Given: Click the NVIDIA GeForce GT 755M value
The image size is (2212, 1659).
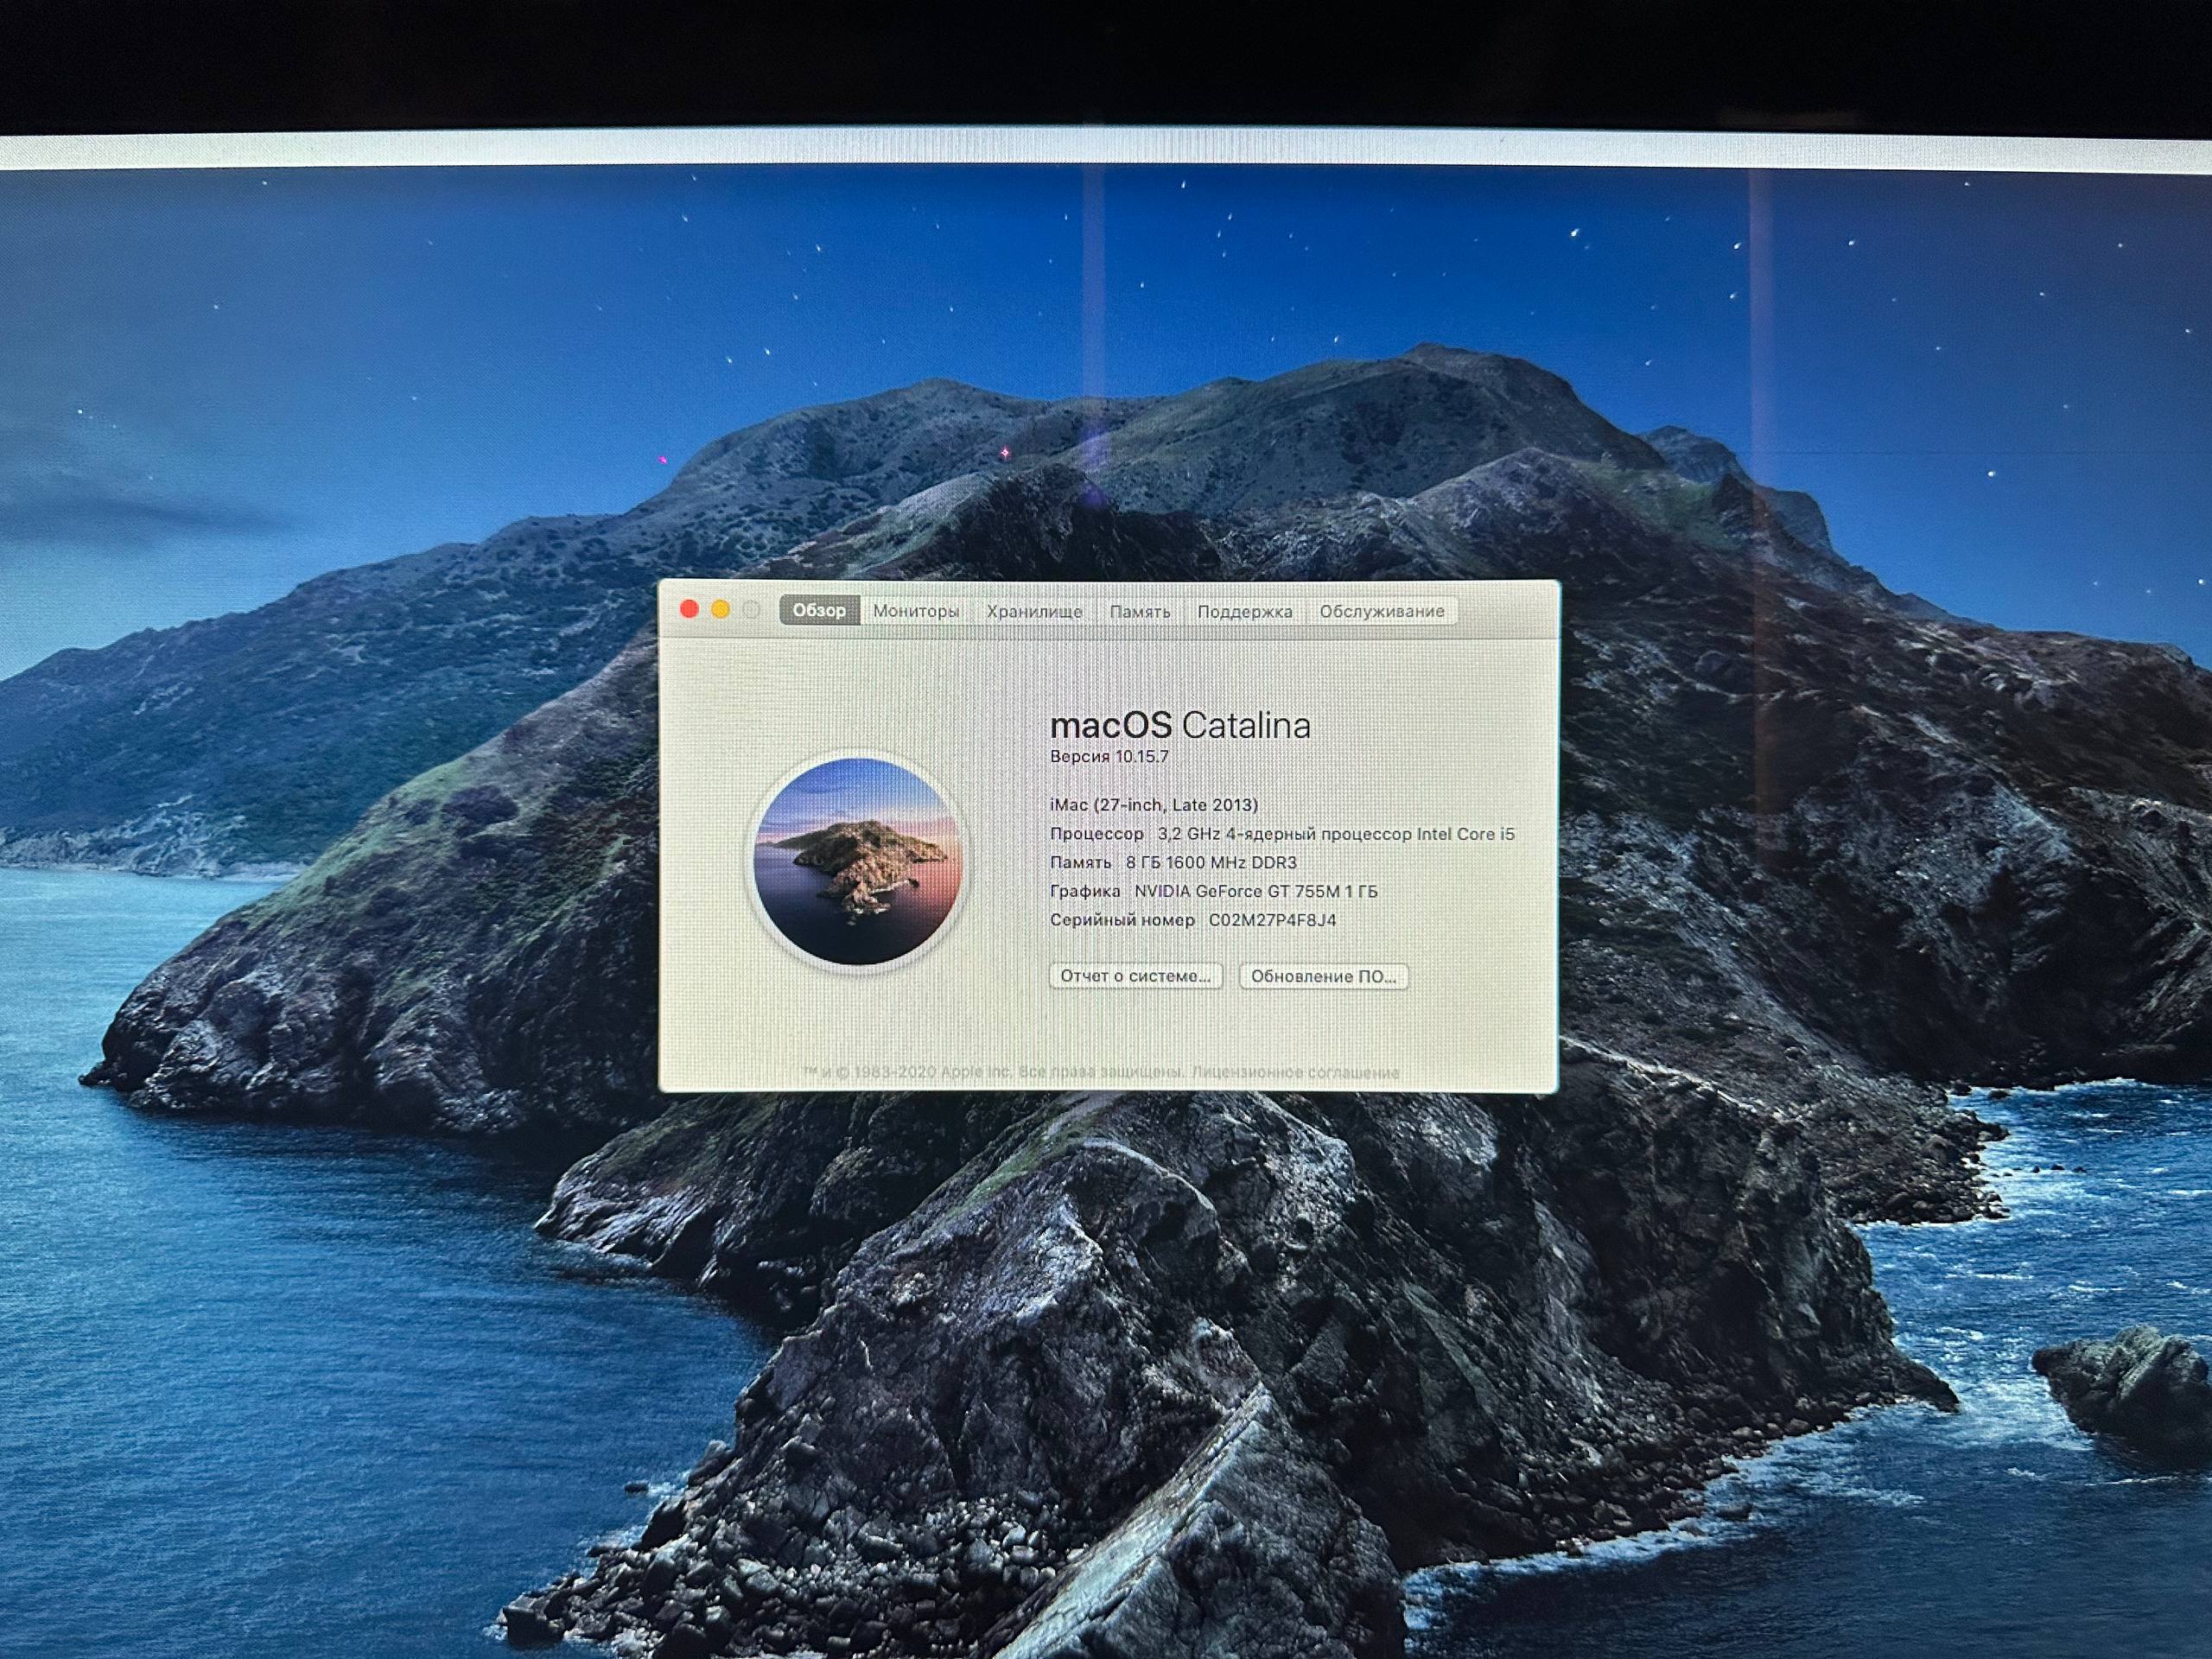Looking at the screenshot, I should pos(1255,891).
